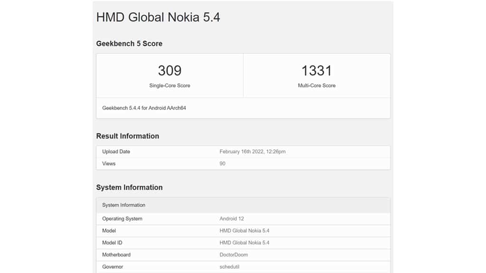This screenshot has height=273, width=486.
Task: Click the single-core score number 309
Action: pos(169,71)
